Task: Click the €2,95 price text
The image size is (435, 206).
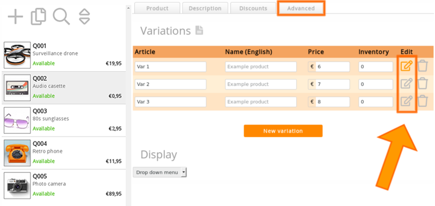Action: point(116,128)
